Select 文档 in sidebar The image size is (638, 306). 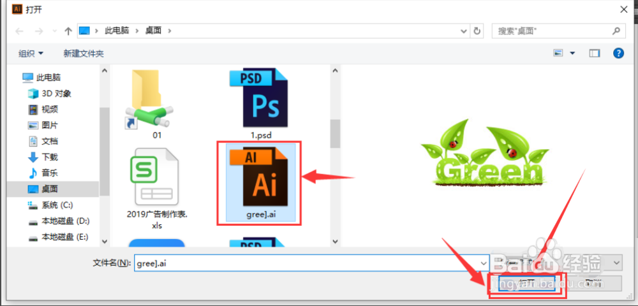tap(43, 141)
